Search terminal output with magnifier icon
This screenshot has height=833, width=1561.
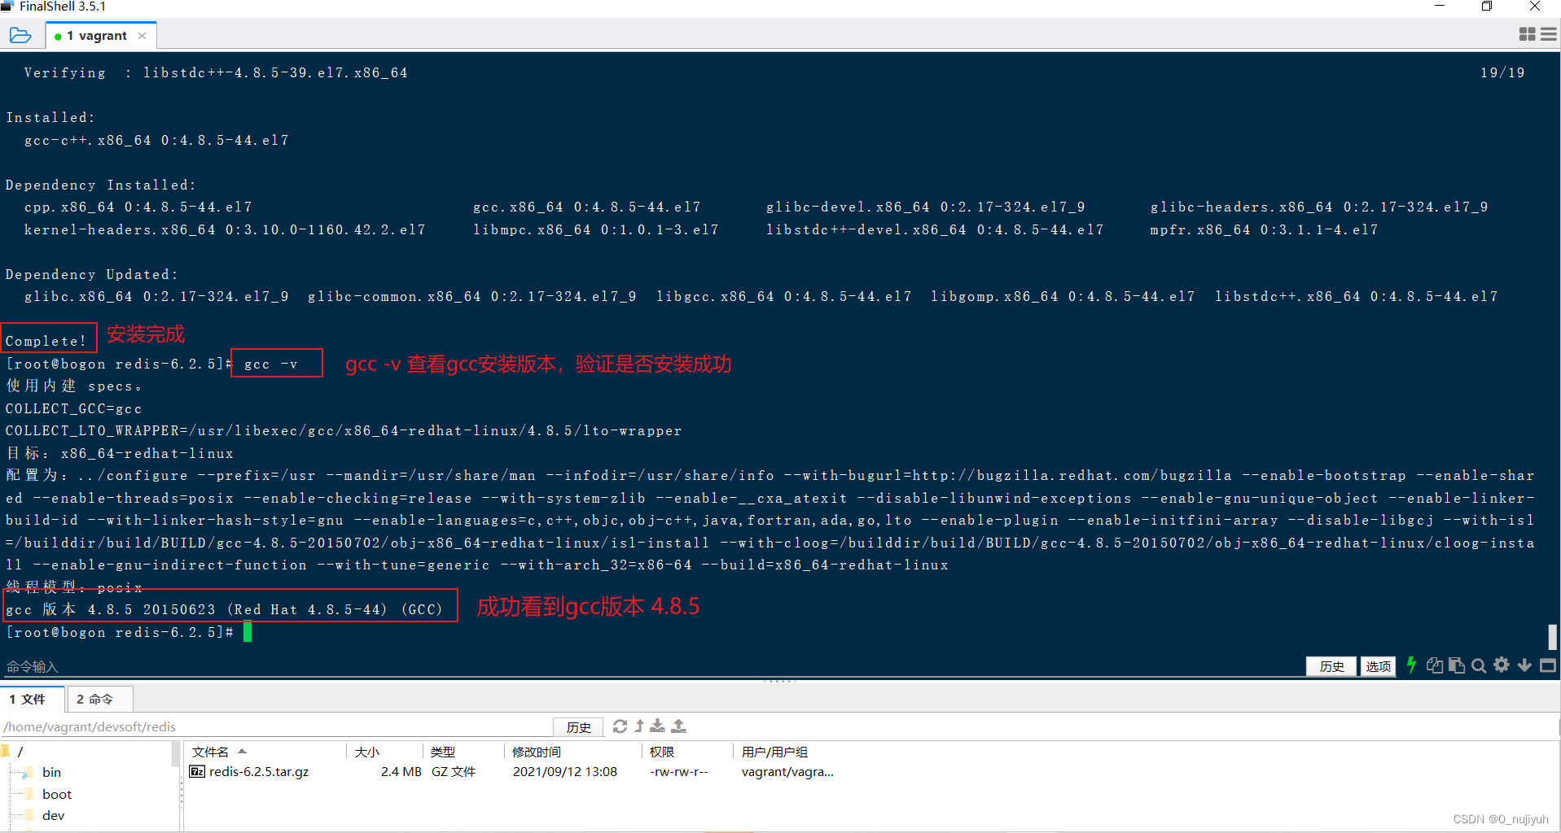click(x=1479, y=665)
